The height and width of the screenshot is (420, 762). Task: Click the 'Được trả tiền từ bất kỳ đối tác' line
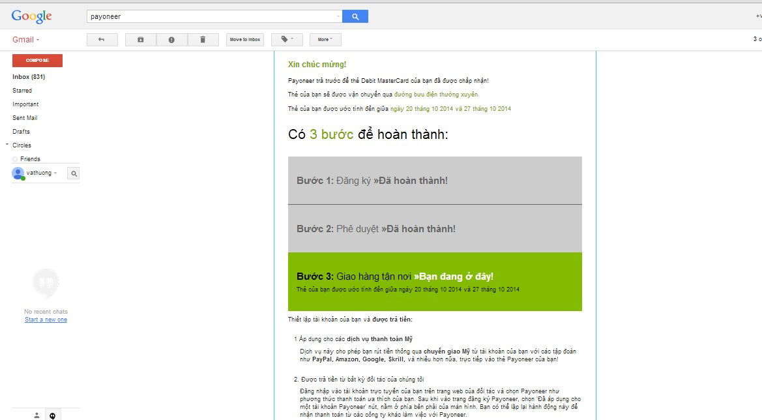(x=359, y=379)
